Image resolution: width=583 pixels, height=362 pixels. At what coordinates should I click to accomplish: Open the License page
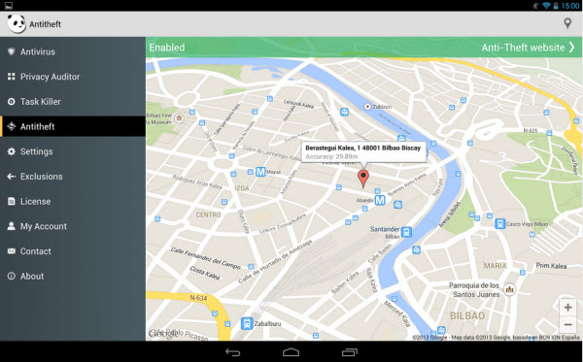tap(73, 201)
